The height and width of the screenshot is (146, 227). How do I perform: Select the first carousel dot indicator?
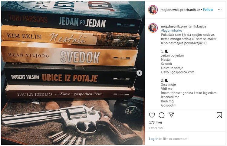coord(65,140)
